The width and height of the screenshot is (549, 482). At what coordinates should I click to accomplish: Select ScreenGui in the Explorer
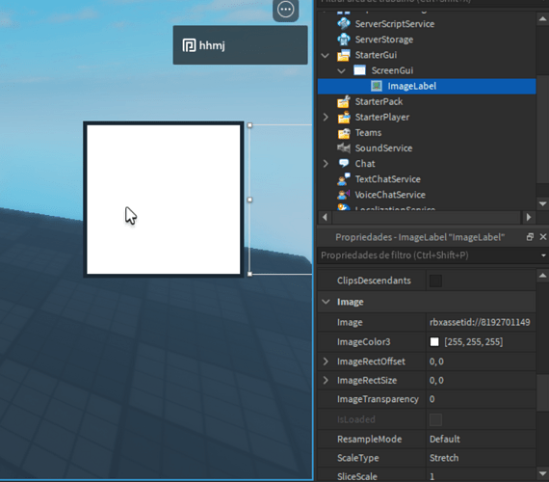pyautogui.click(x=392, y=70)
